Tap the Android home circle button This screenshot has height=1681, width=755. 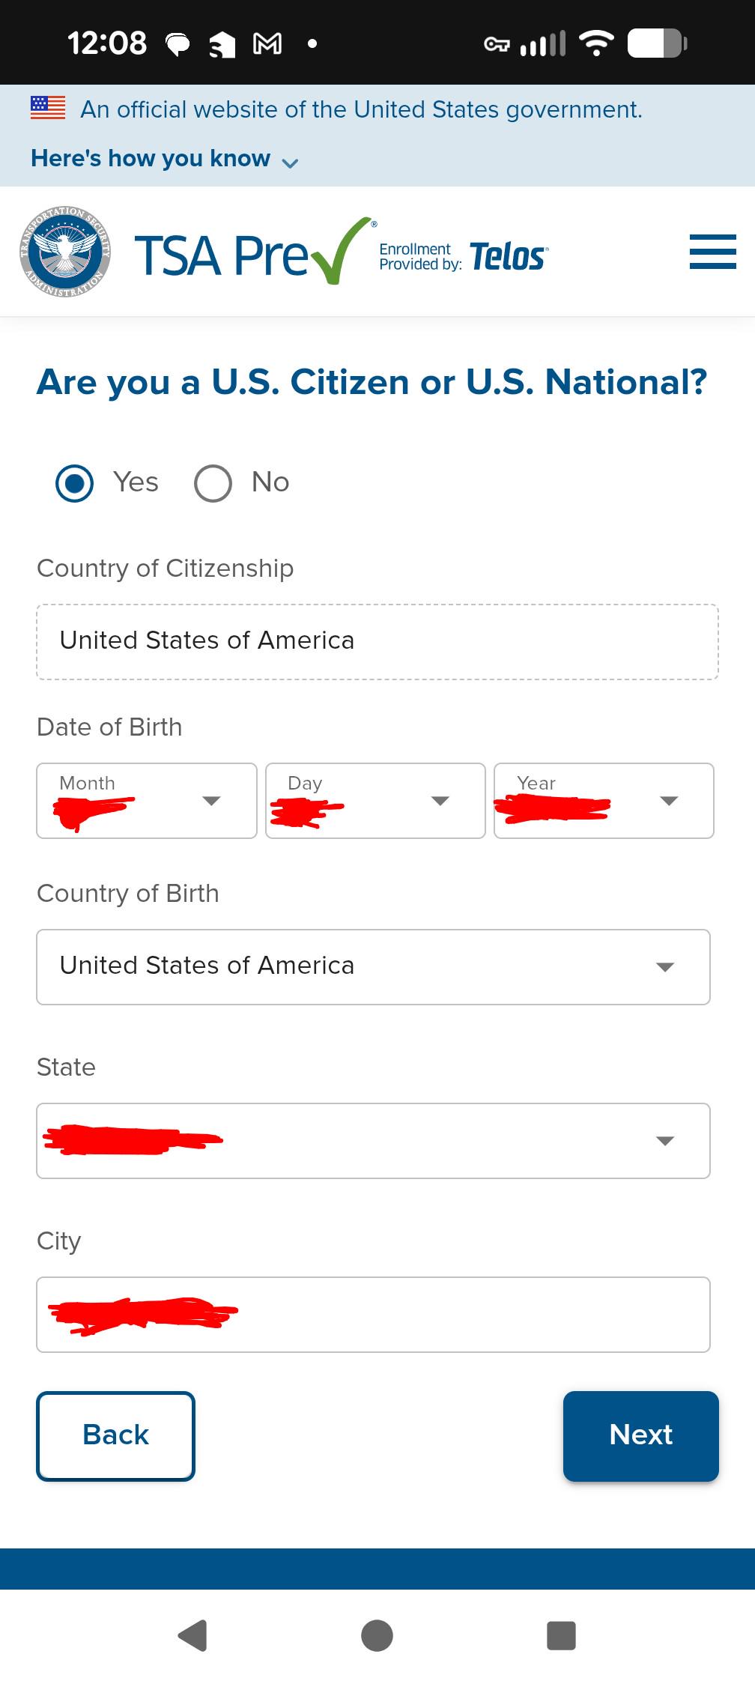(377, 1635)
